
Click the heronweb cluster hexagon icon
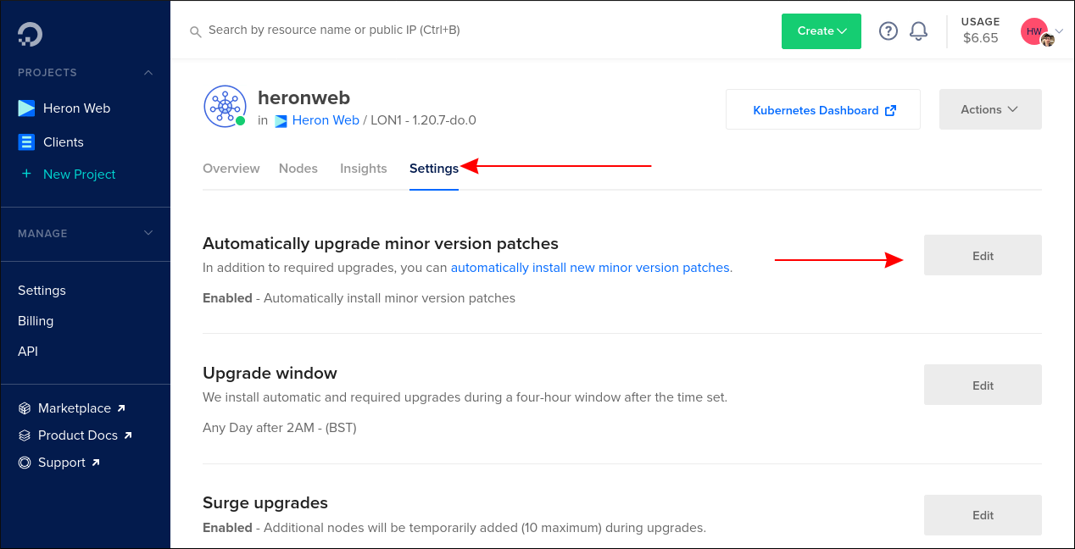point(225,106)
